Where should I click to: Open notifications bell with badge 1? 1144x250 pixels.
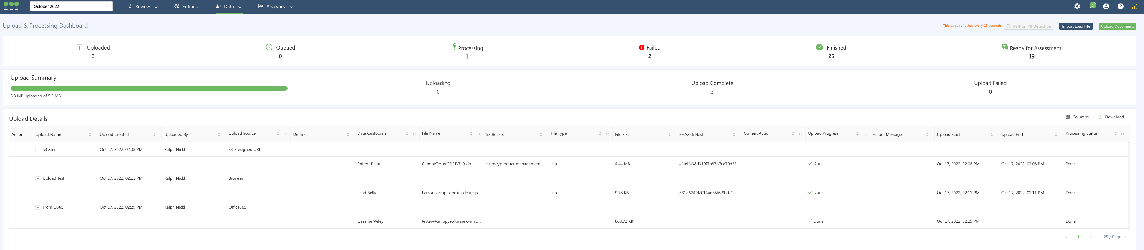click(1092, 6)
